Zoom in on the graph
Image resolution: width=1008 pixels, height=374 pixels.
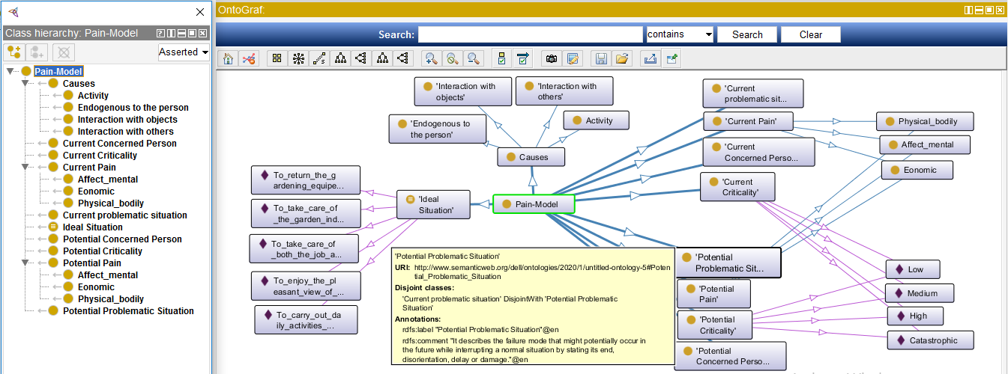click(x=431, y=58)
